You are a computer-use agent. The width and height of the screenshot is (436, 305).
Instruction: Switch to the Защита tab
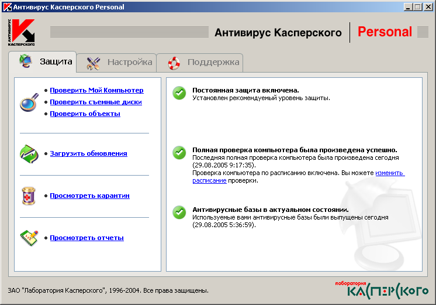42,61
